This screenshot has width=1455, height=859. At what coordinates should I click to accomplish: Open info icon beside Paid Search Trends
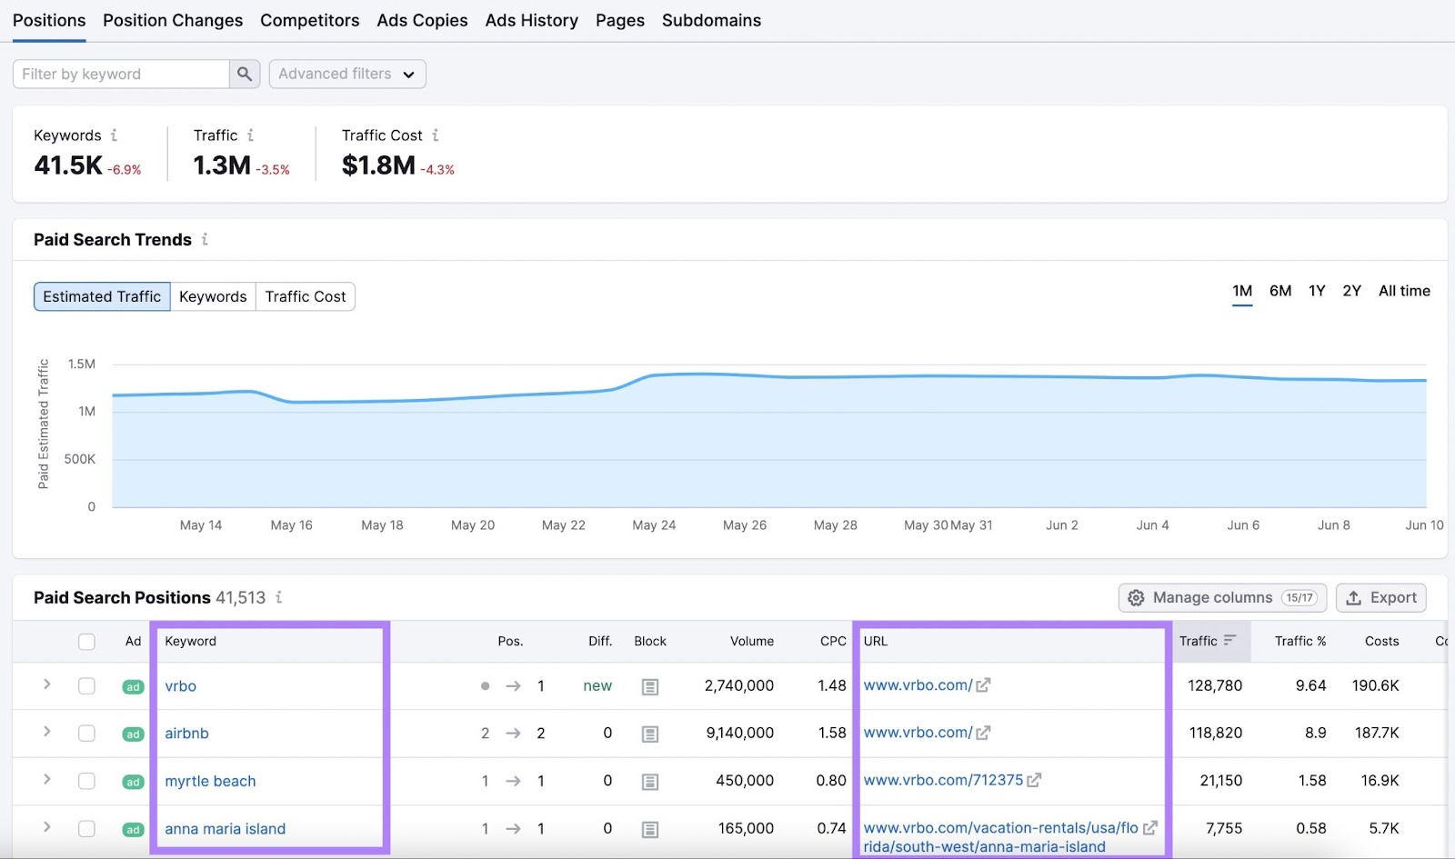(205, 239)
